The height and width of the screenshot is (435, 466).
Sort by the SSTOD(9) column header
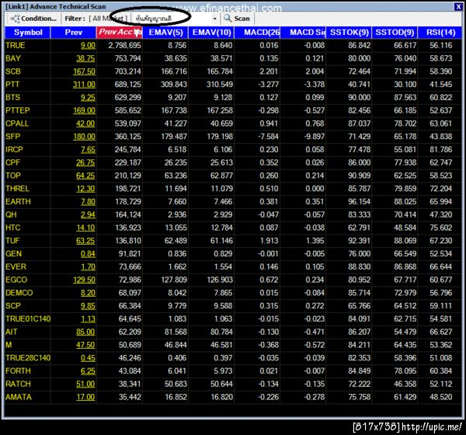[x=395, y=33]
